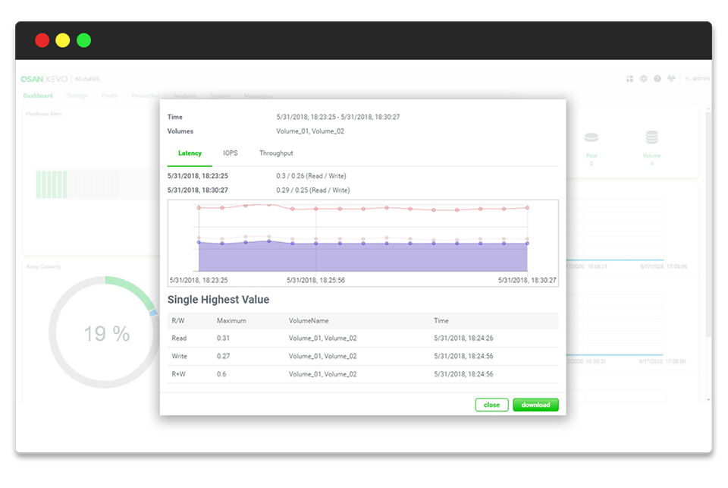Click the Array Capacity panel title
Viewport: 728px width, 488px height.
click(x=43, y=267)
